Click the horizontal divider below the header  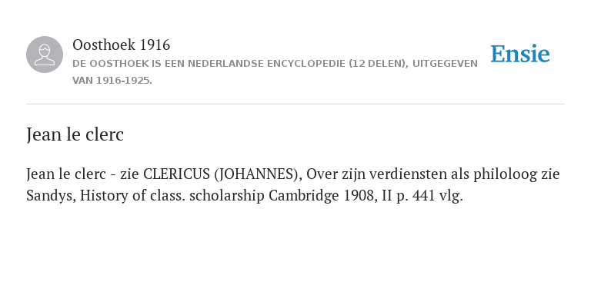pyautogui.click(x=295, y=104)
